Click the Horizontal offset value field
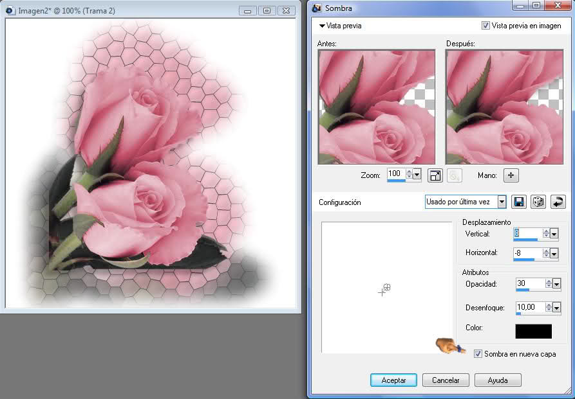The height and width of the screenshot is (399, 575). coord(528,253)
